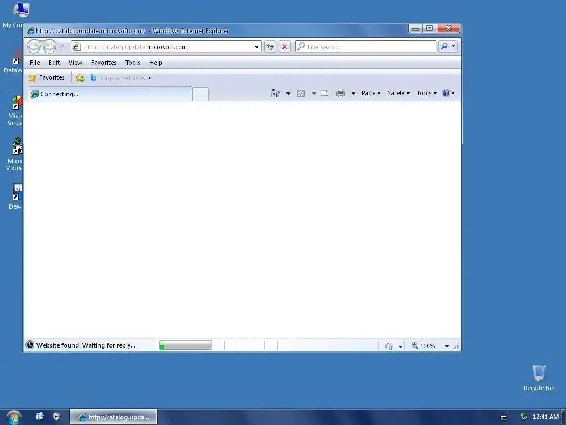Expand the address bar URL history dropdown
Viewport: 566px width, 425px height.
(x=256, y=47)
